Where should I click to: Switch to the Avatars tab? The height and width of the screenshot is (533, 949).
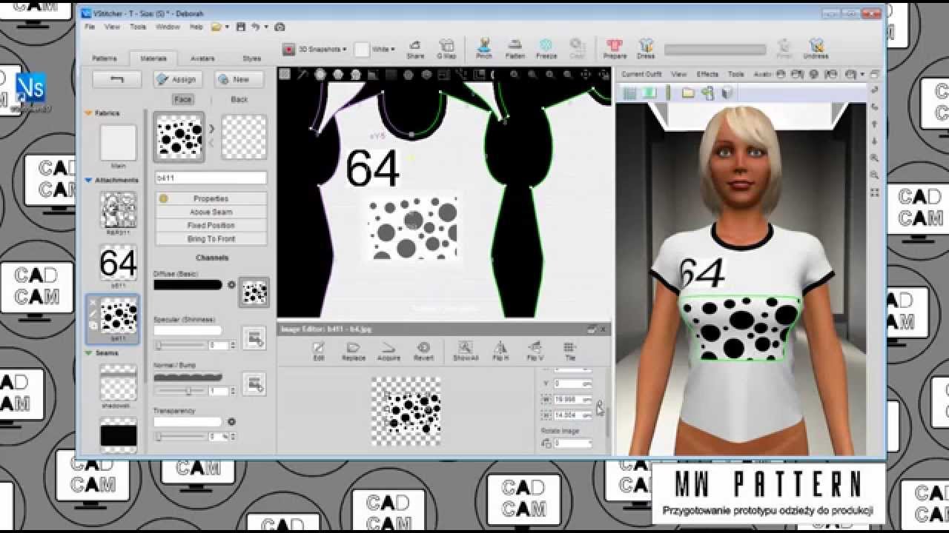click(x=202, y=58)
